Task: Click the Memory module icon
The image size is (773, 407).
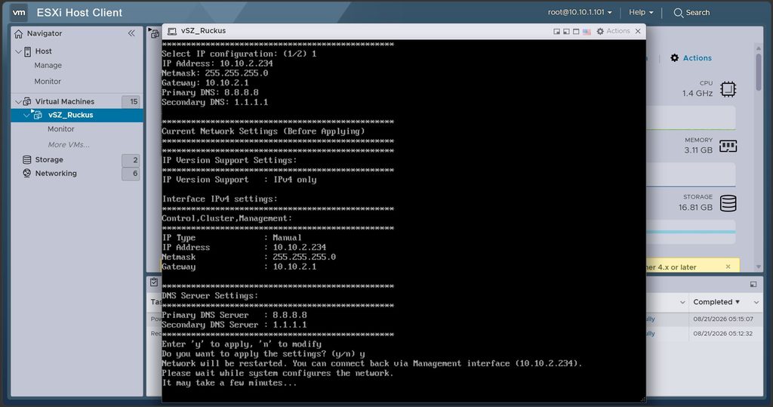Action: pyautogui.click(x=728, y=146)
